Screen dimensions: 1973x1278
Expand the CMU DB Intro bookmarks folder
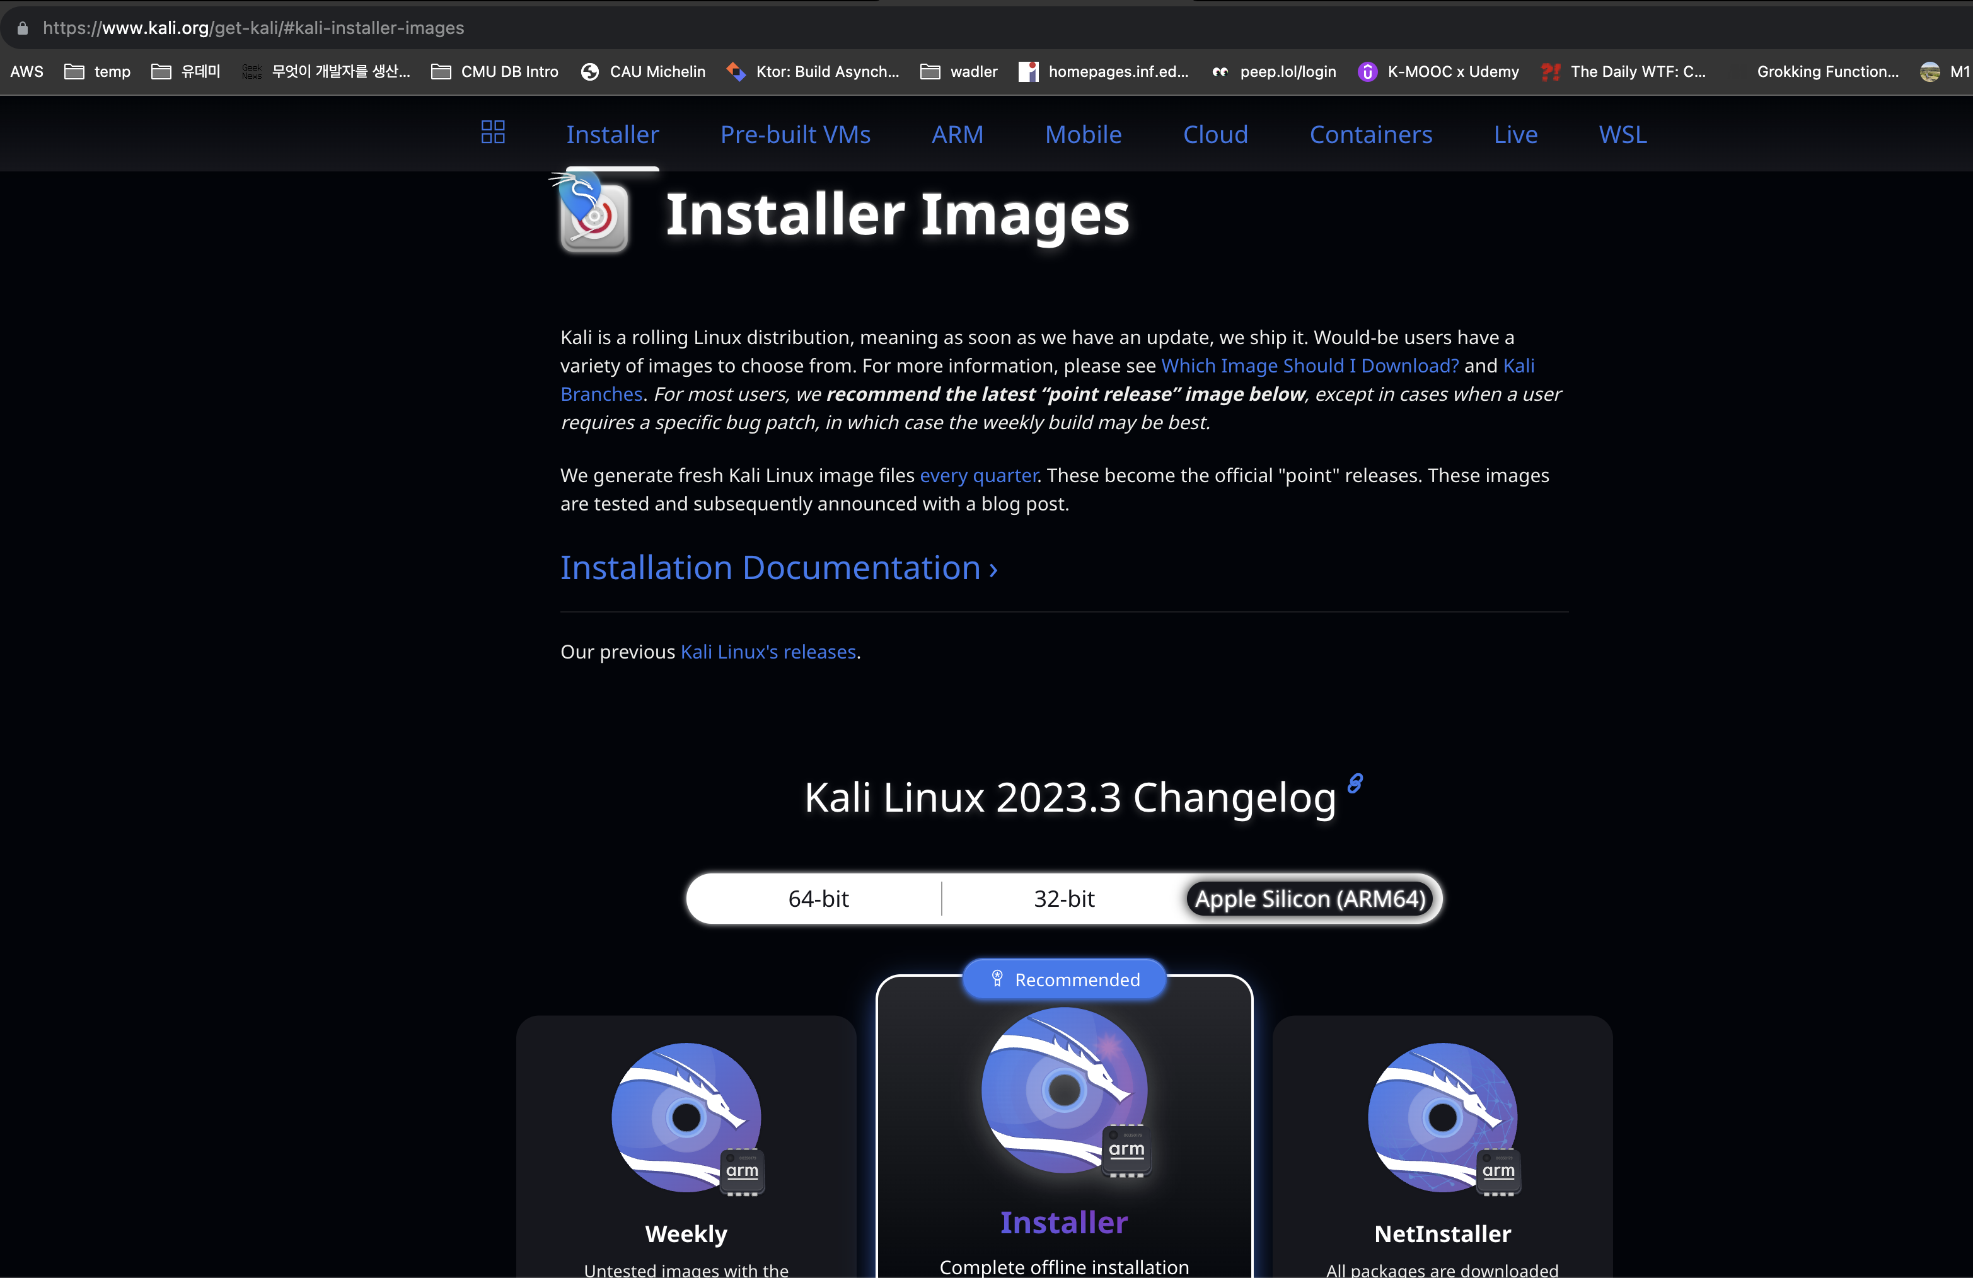(x=495, y=72)
